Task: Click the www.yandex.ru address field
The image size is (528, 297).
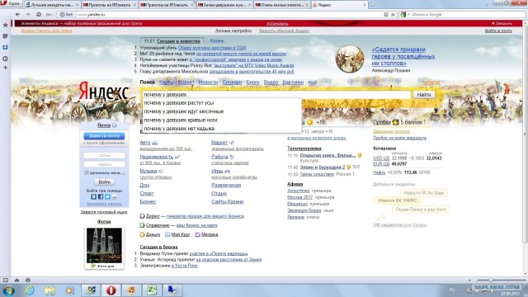Action: [x=229, y=15]
